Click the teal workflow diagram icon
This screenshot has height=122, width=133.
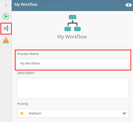pos(72,23)
